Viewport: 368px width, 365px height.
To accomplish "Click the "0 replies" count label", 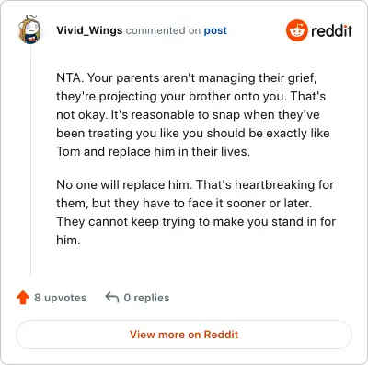I will [146, 298].
